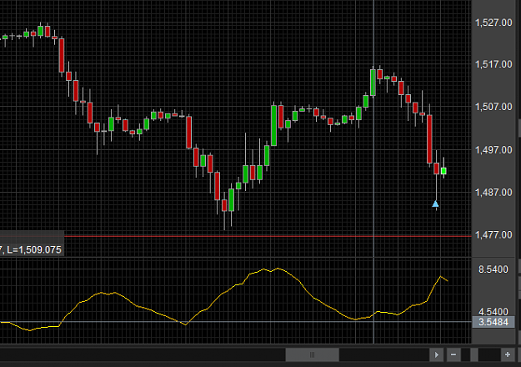Click the plus zoom-in button

(508, 354)
